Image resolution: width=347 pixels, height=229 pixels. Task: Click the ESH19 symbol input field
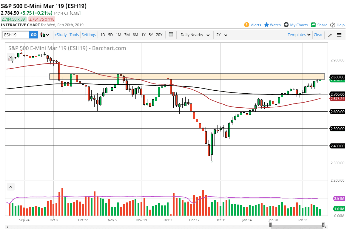click(16, 35)
